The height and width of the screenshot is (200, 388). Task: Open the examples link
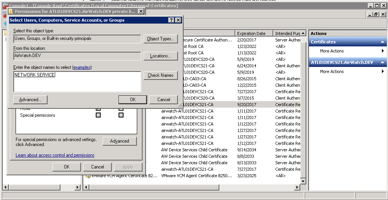coord(82,67)
